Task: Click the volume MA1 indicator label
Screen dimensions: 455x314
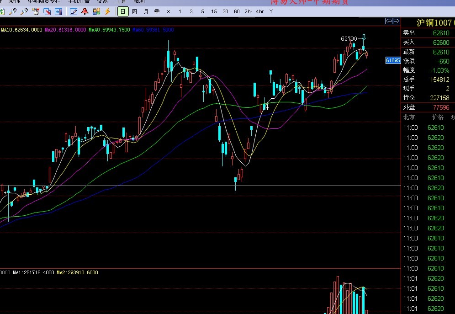Action: click(x=34, y=272)
